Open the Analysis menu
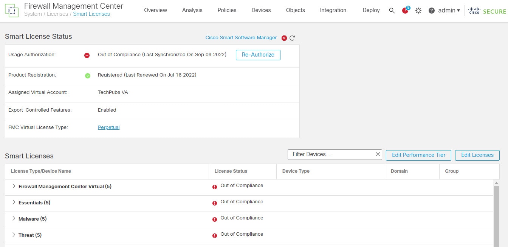The image size is (508, 247). coord(192,10)
